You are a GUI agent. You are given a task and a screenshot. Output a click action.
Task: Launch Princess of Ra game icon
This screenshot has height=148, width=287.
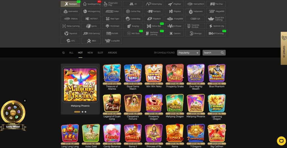point(154,133)
